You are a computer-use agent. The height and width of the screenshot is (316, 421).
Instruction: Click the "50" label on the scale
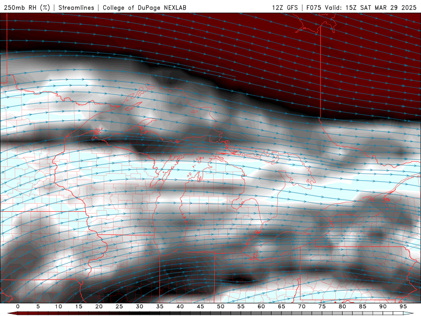click(x=220, y=307)
